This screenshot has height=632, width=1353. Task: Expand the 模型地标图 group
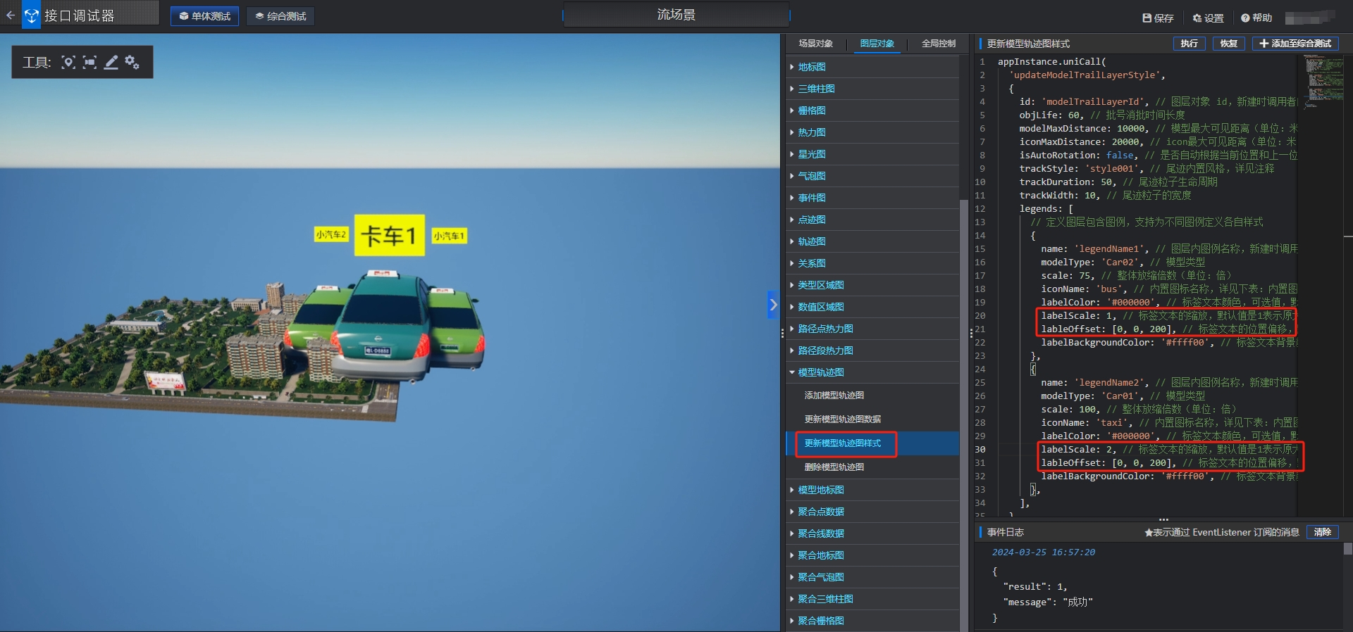pyautogui.click(x=872, y=490)
